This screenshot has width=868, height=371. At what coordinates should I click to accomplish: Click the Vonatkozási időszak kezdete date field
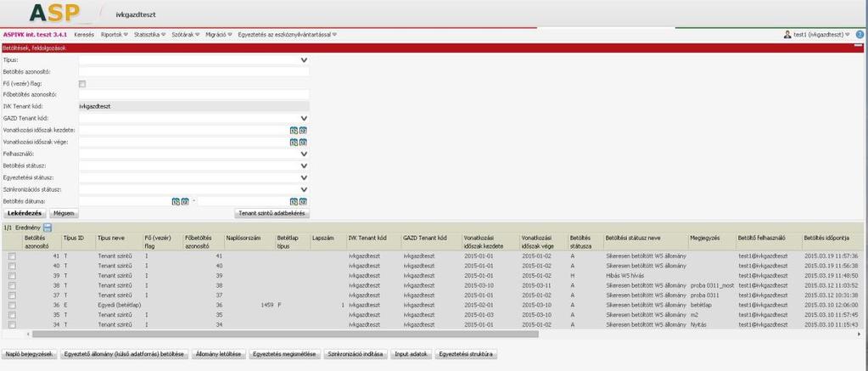click(x=184, y=130)
